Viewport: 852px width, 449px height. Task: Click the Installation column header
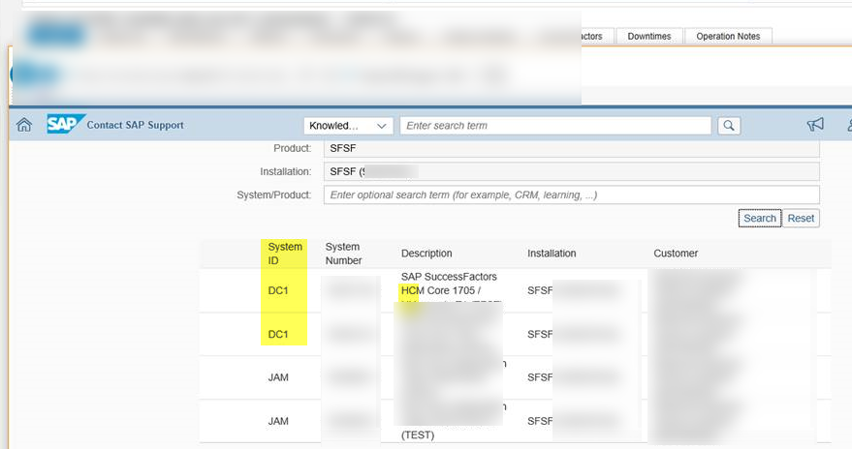(x=552, y=254)
